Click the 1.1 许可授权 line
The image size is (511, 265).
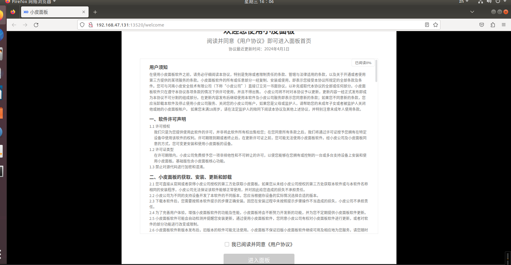coord(160,126)
